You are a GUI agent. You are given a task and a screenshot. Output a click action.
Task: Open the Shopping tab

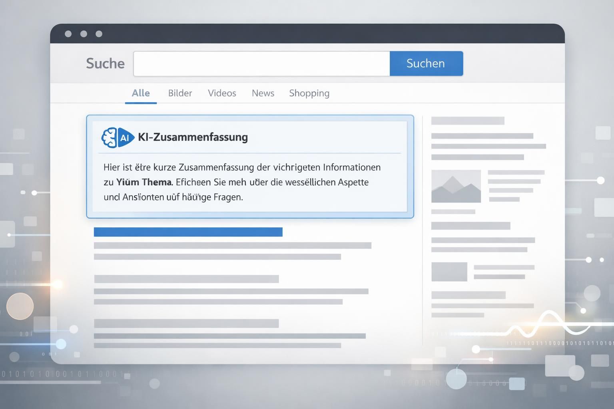tap(309, 93)
